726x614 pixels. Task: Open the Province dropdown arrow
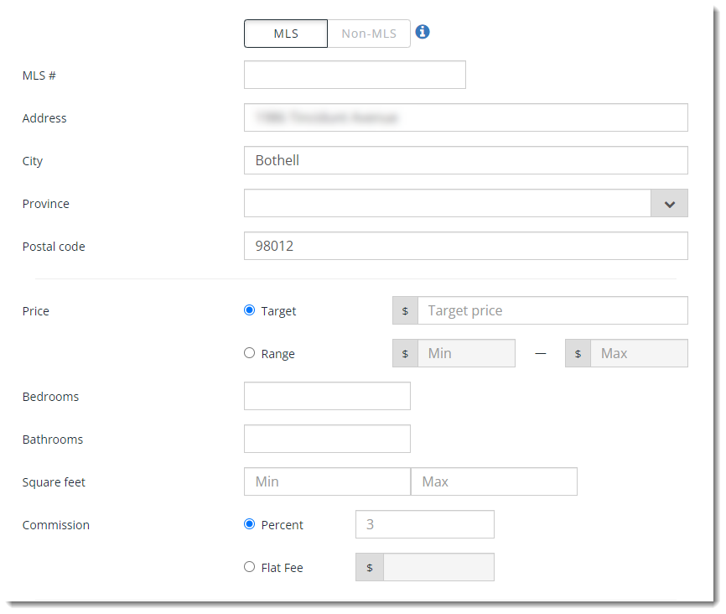[669, 203]
